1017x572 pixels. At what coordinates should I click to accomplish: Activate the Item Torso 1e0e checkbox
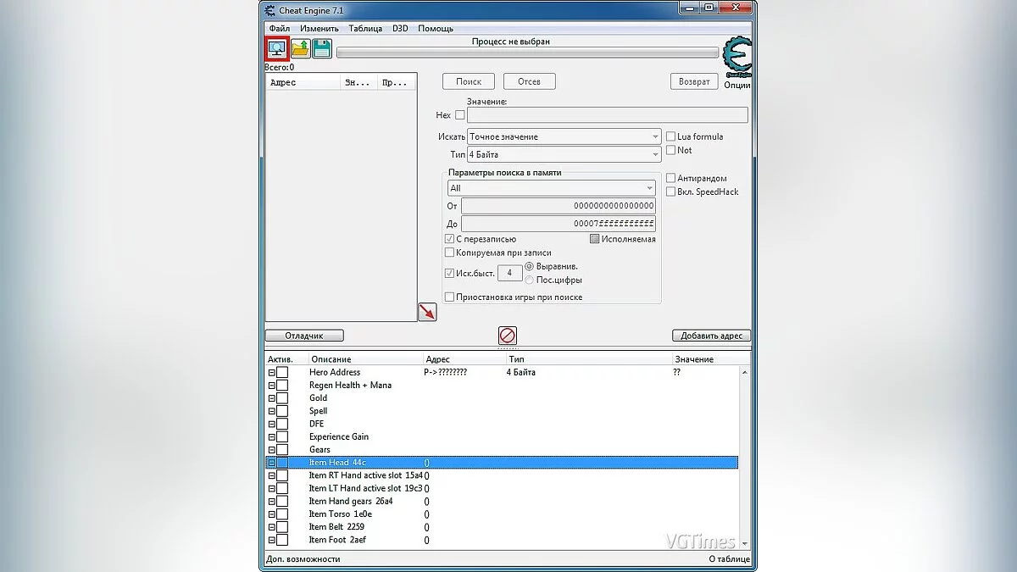click(x=282, y=514)
